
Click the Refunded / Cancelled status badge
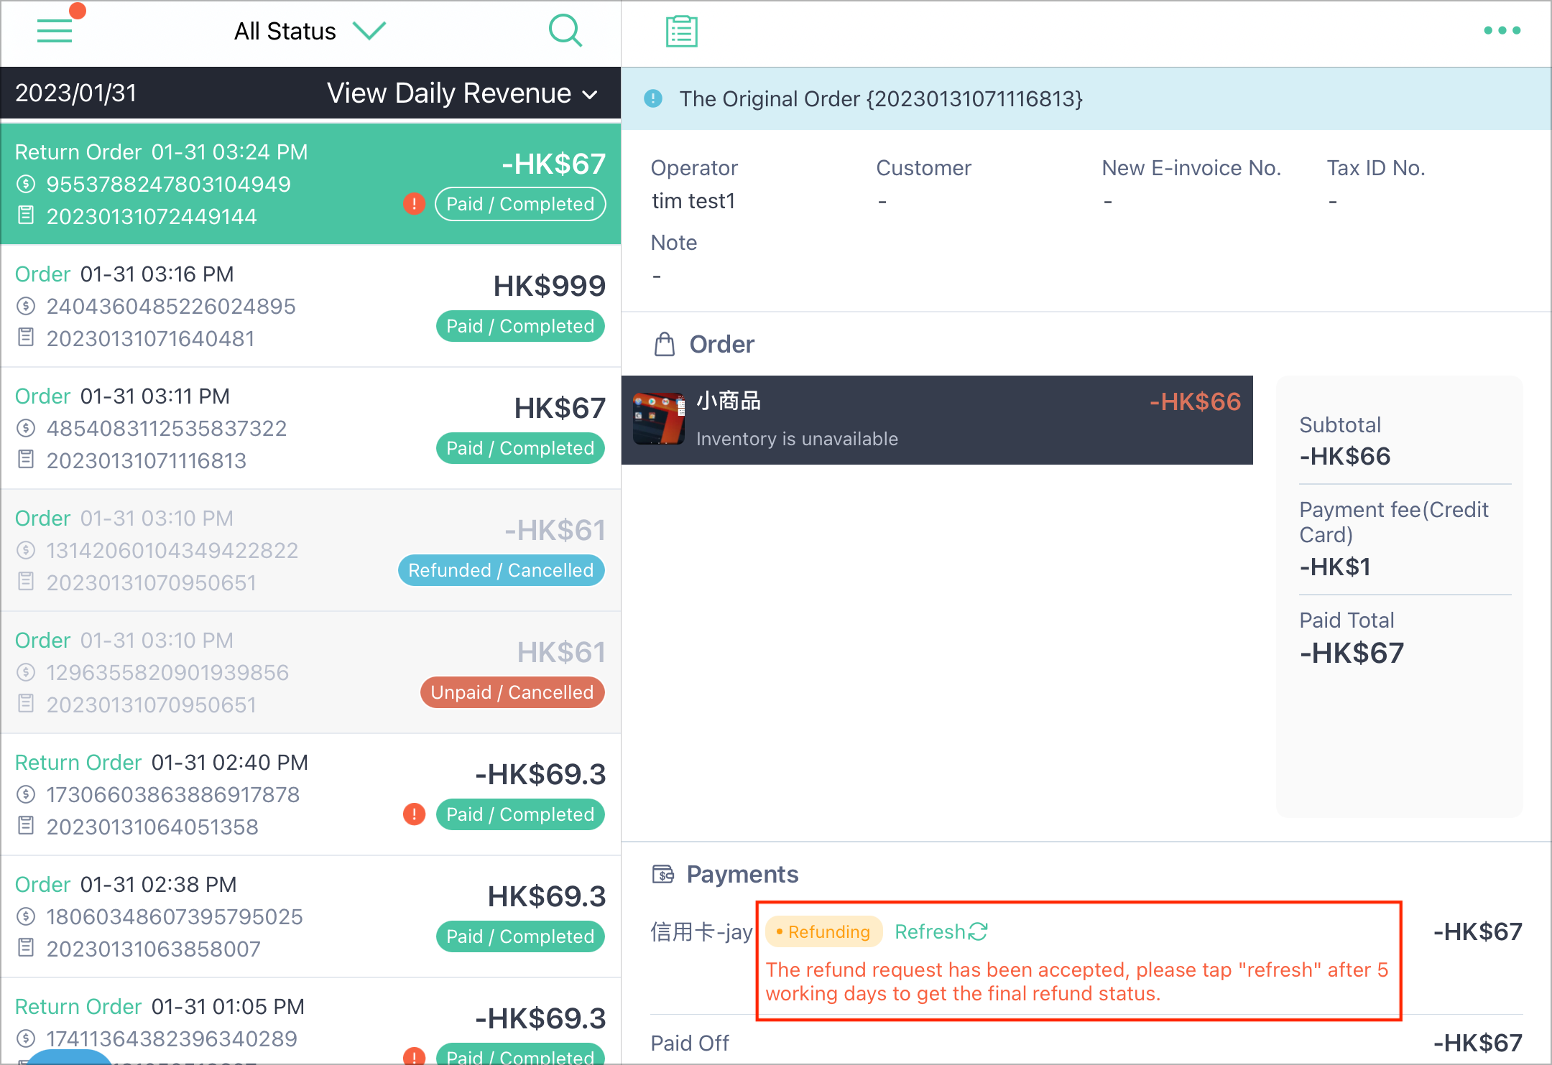[x=502, y=570]
